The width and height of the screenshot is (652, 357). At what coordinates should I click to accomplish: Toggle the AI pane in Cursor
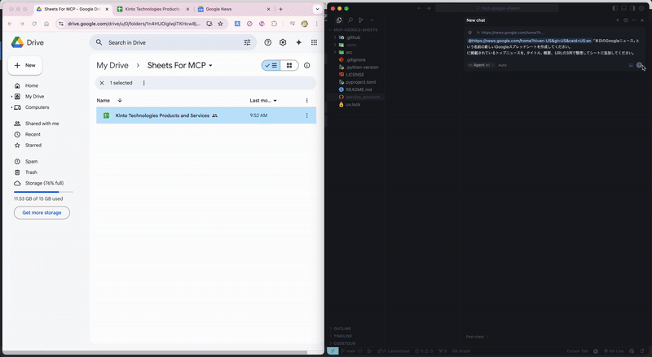click(x=632, y=8)
